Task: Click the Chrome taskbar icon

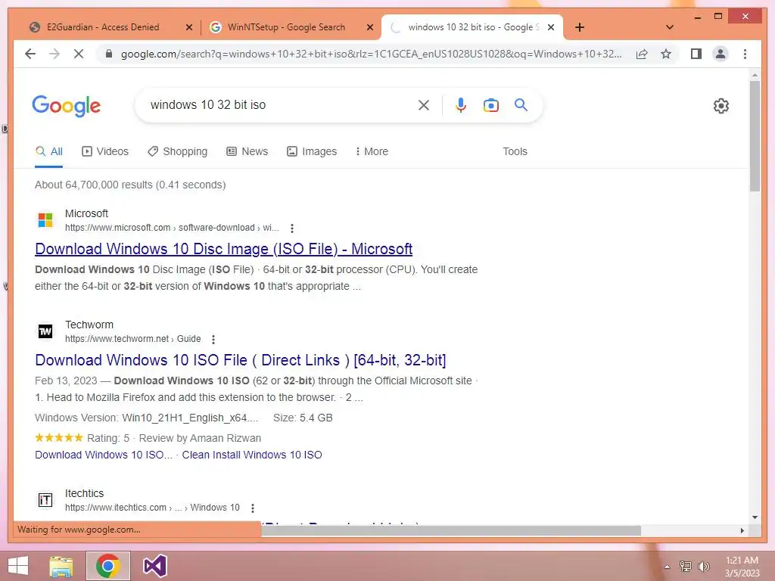Action: coord(108,566)
